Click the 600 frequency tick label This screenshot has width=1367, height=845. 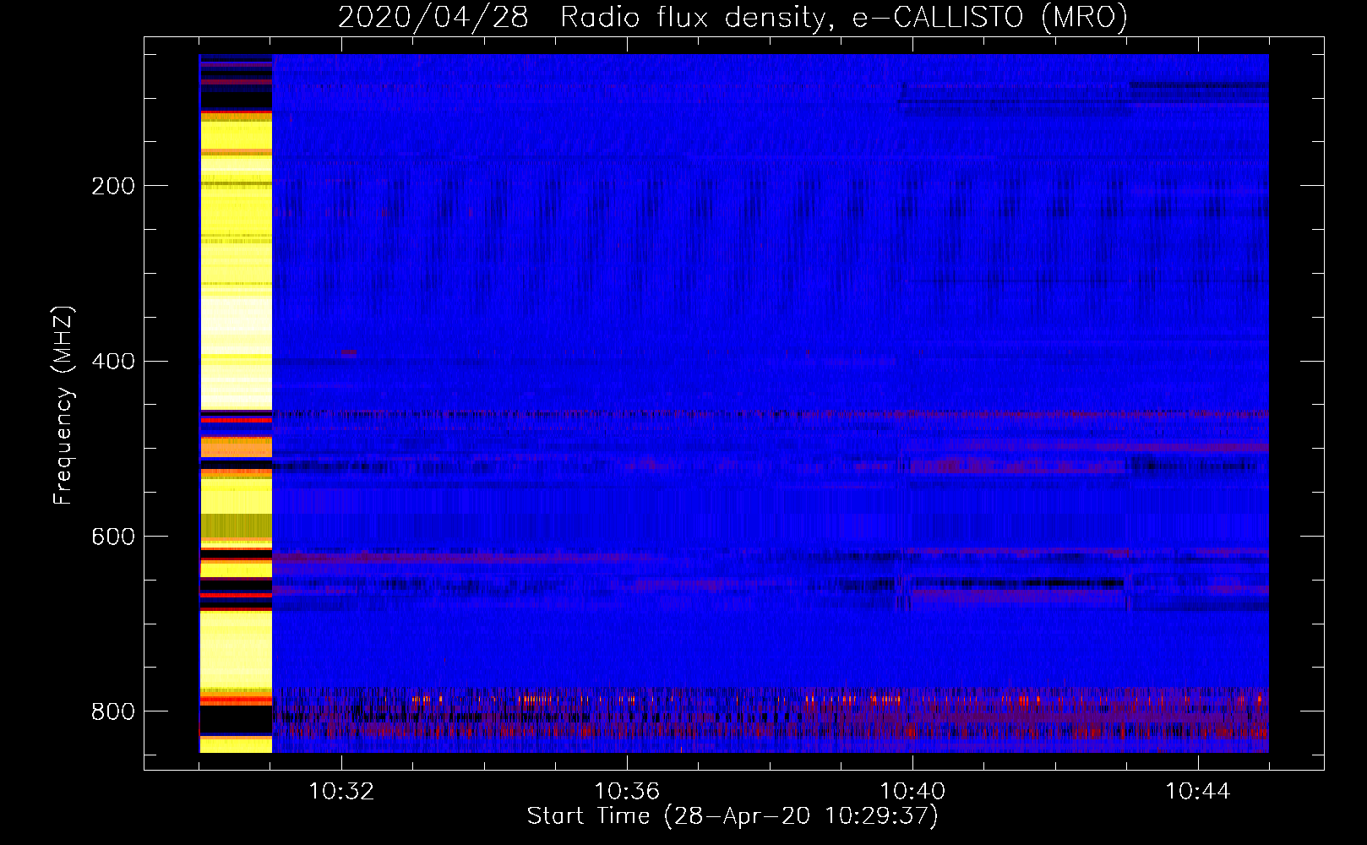pos(112,537)
